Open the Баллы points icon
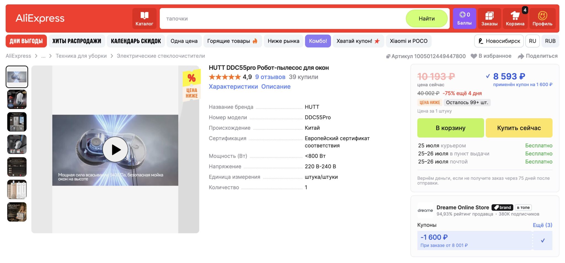The image size is (565, 263). pyautogui.click(x=464, y=18)
